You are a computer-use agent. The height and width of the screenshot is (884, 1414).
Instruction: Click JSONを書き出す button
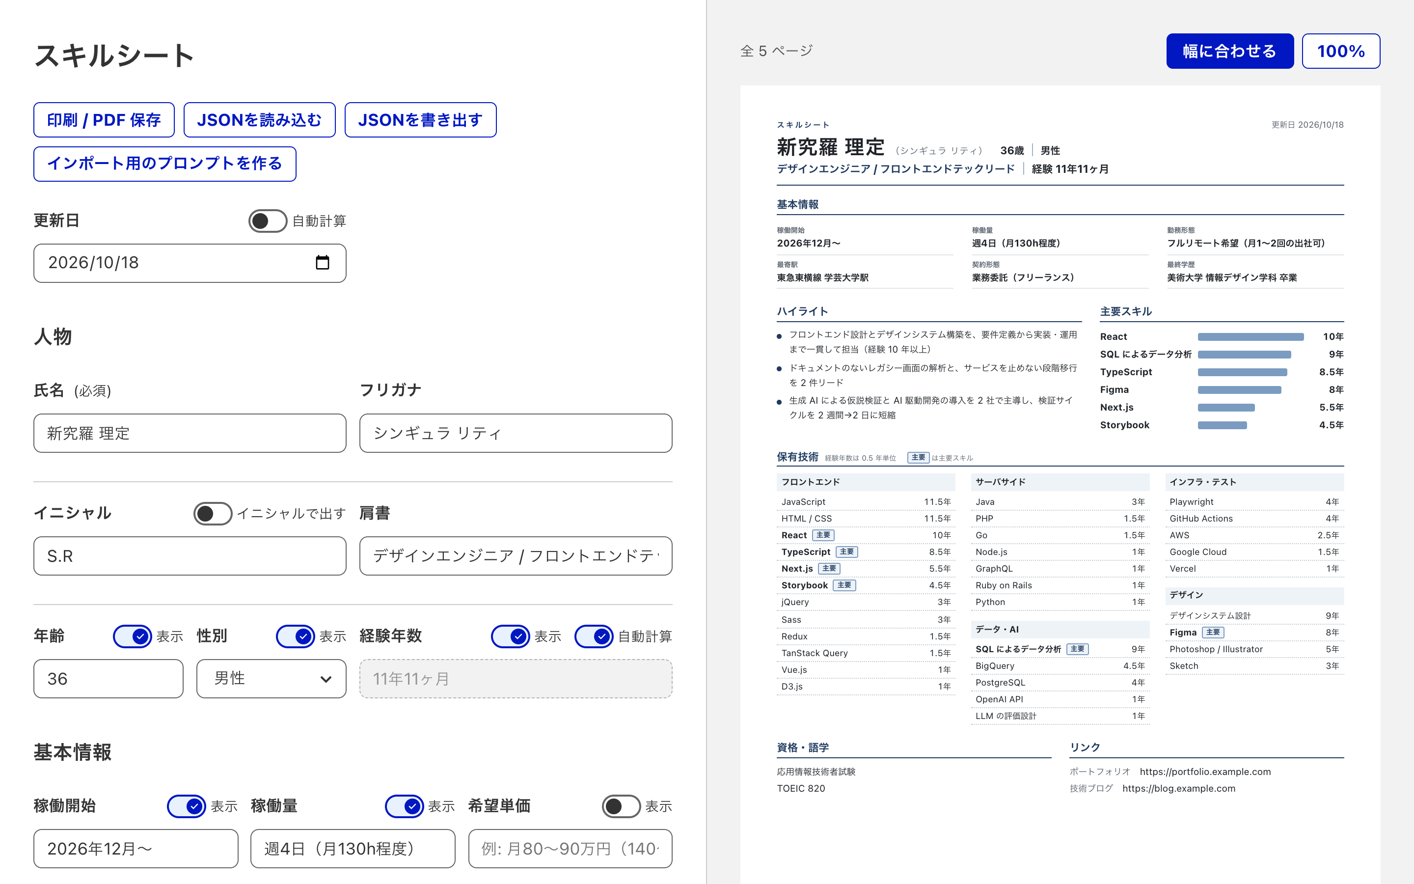[421, 120]
